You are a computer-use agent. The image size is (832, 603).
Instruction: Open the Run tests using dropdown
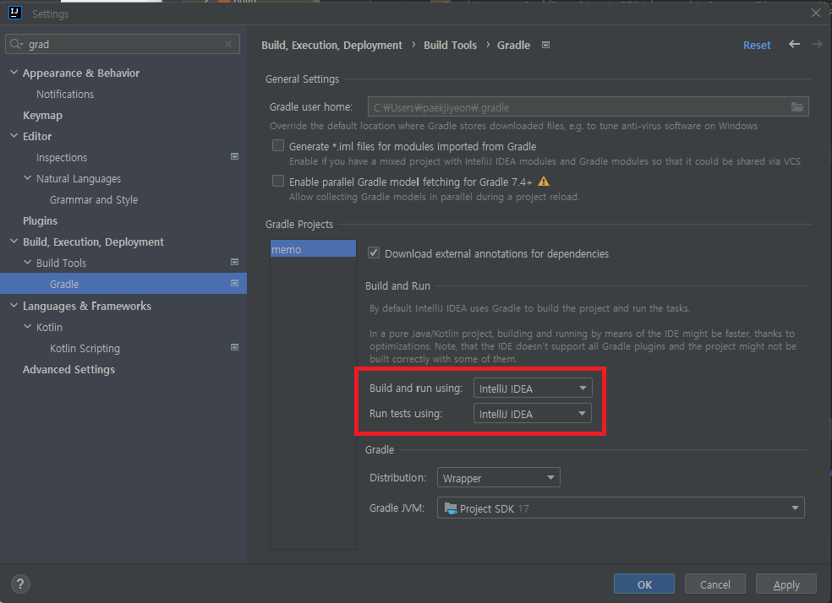(x=533, y=413)
